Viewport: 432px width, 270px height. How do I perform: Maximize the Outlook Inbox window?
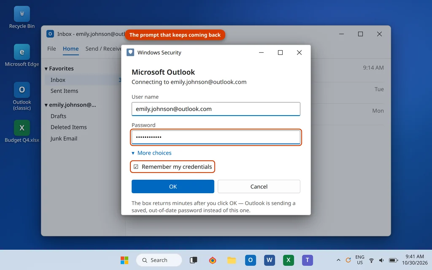(x=360, y=34)
